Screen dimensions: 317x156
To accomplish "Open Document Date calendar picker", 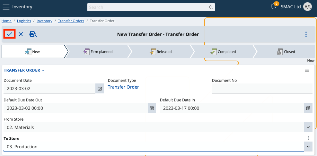I will 100,89.
